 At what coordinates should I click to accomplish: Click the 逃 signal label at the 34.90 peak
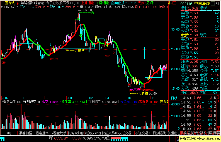tap(92, 13)
